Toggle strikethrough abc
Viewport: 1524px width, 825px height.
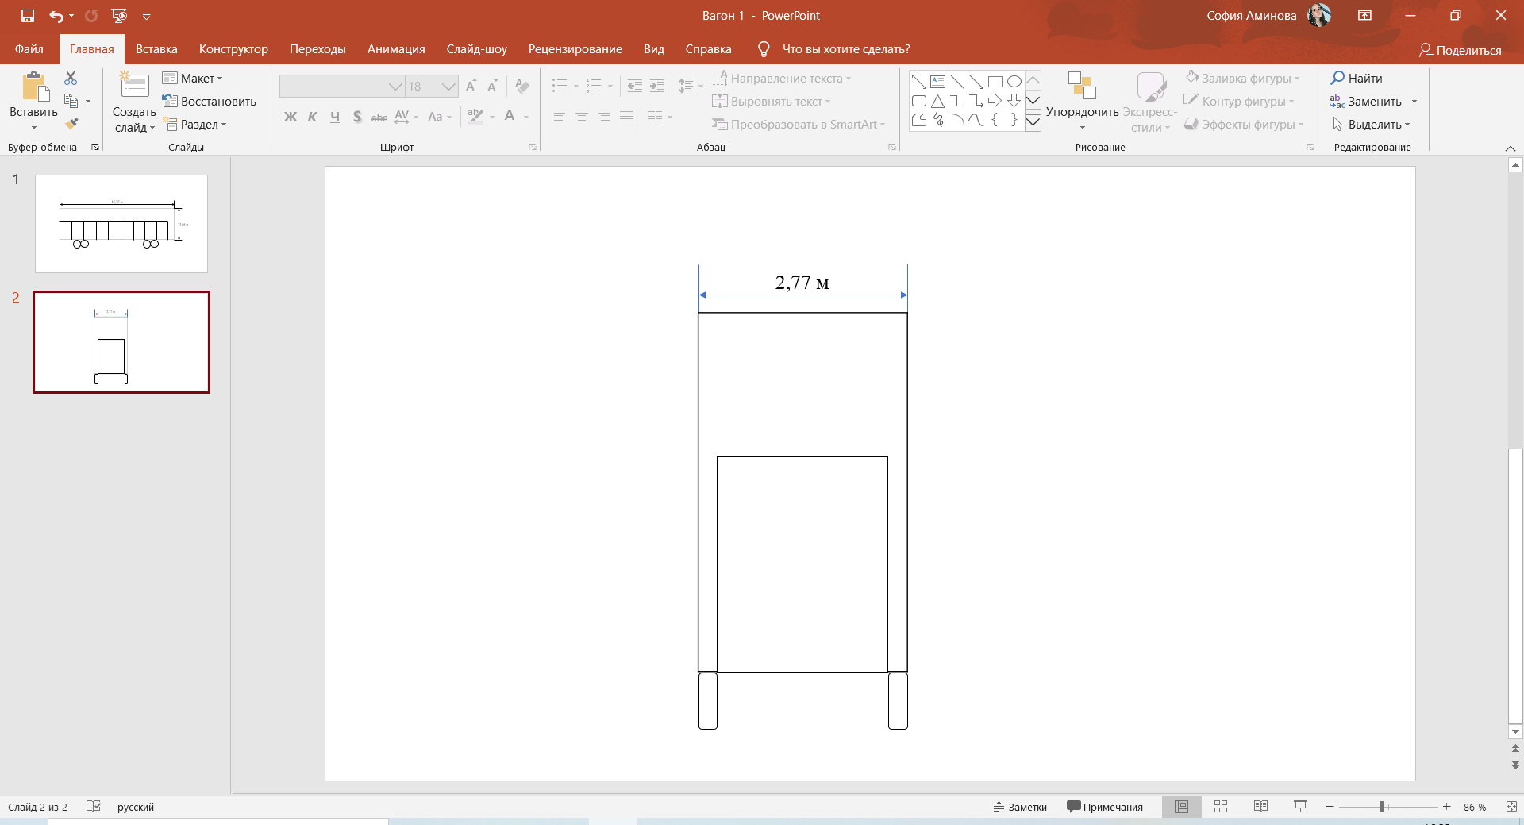pyautogui.click(x=379, y=117)
